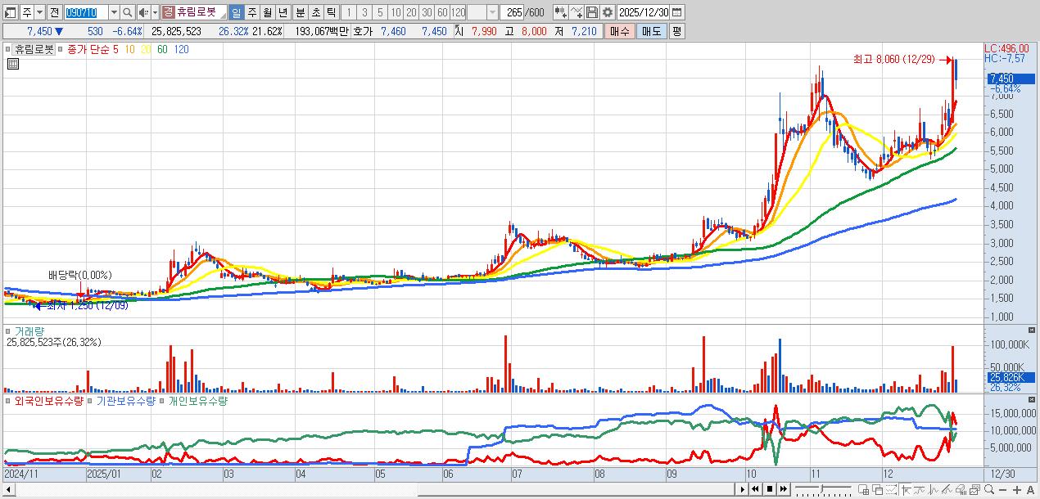Open the speaker icon's dropdown arrow
The height and width of the screenshot is (499, 1040).
point(156,12)
